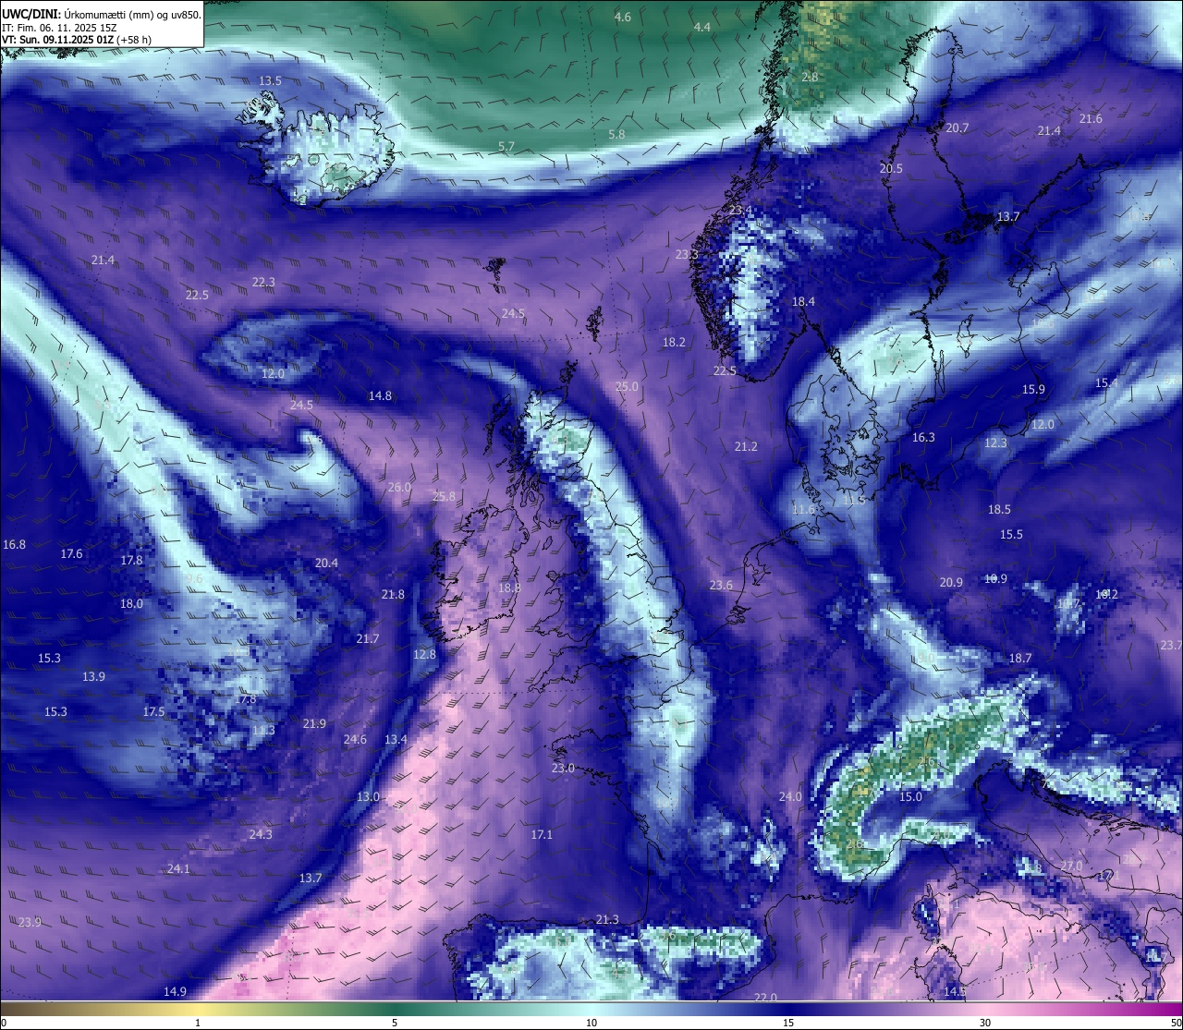Click the 'UWC/DINI: Úrkomumætti (mm) og uv850.' title
The height and width of the screenshot is (1030, 1183).
point(101,15)
